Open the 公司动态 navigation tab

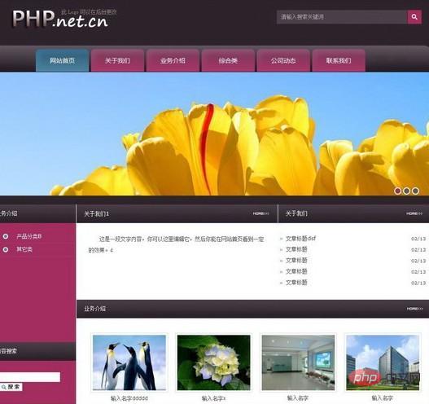coord(283,60)
